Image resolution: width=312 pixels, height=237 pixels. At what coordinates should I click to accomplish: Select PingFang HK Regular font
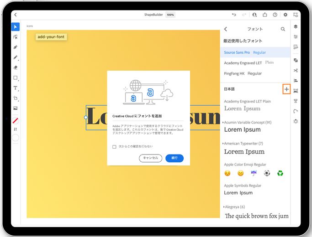[255, 73]
